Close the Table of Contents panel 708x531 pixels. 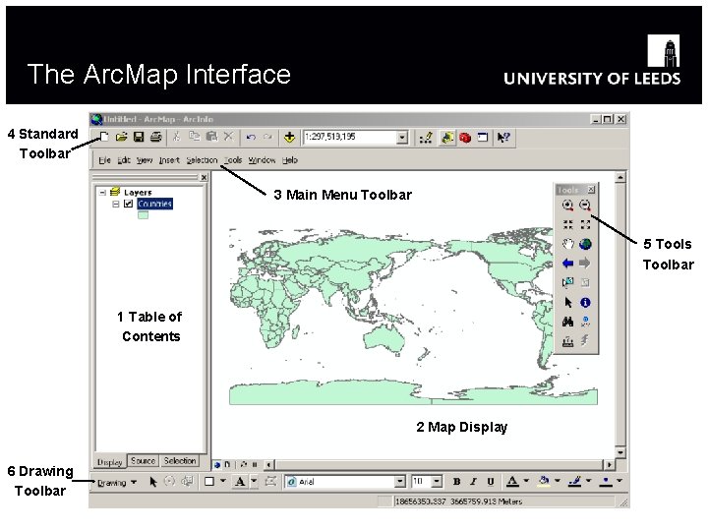(205, 177)
